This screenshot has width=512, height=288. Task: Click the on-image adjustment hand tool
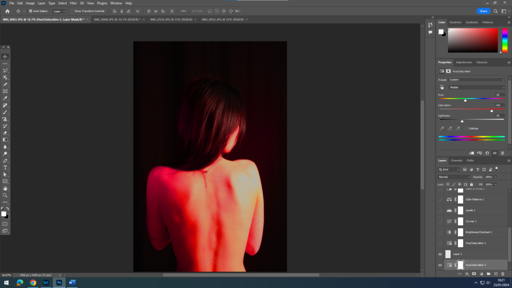442,87
